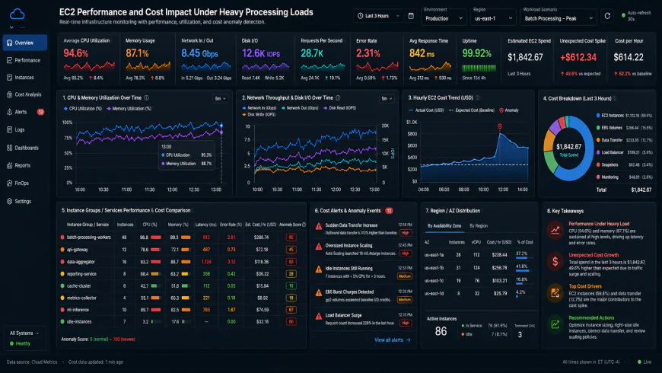Image resolution: width=662 pixels, height=373 pixels.
Task: Open Performance in the sidebar
Action: [24, 60]
